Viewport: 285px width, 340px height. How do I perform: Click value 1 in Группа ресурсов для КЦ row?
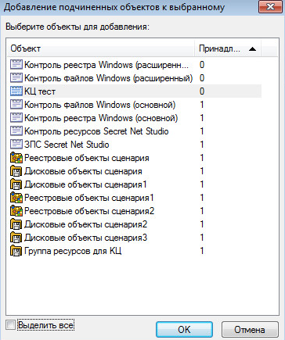[202, 251]
